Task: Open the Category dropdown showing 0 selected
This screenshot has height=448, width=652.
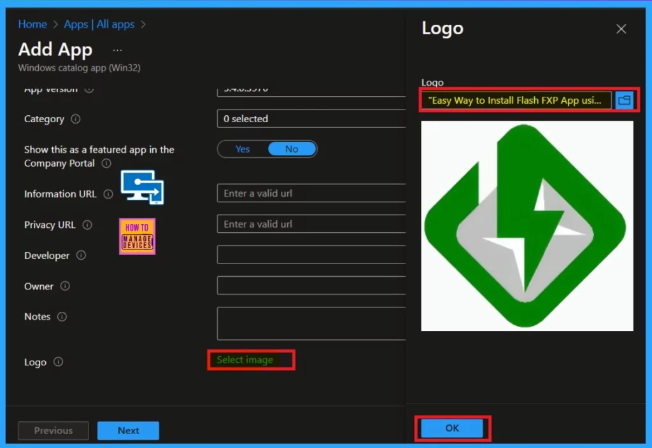Action: pos(311,119)
